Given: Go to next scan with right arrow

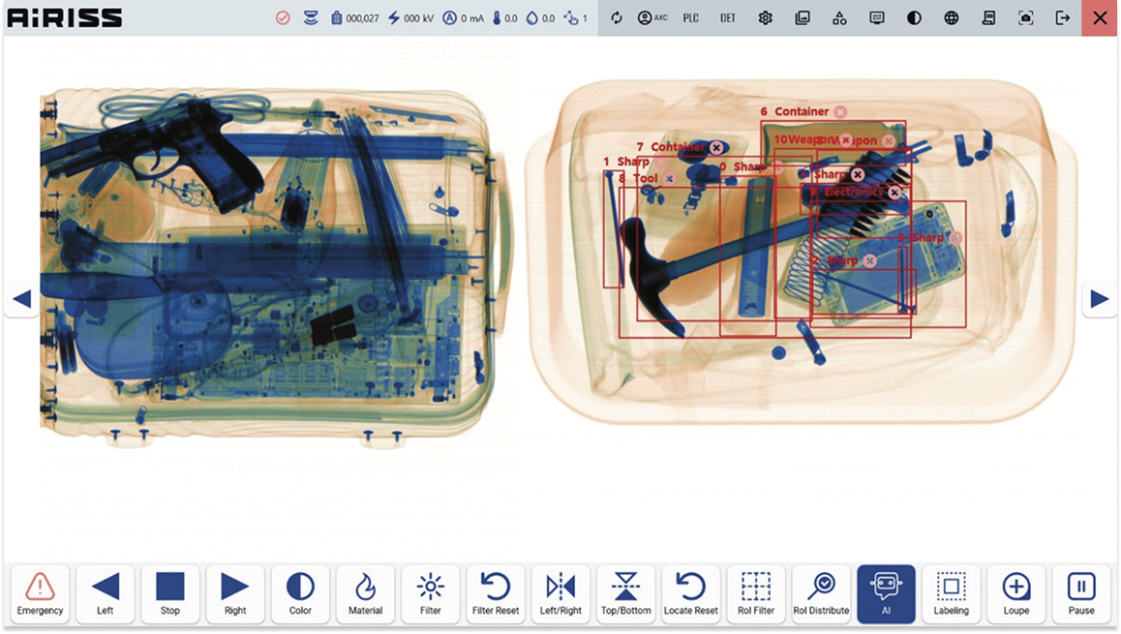Looking at the screenshot, I should 1100,299.
